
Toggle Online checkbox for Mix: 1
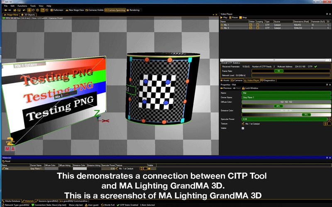click(x=251, y=25)
